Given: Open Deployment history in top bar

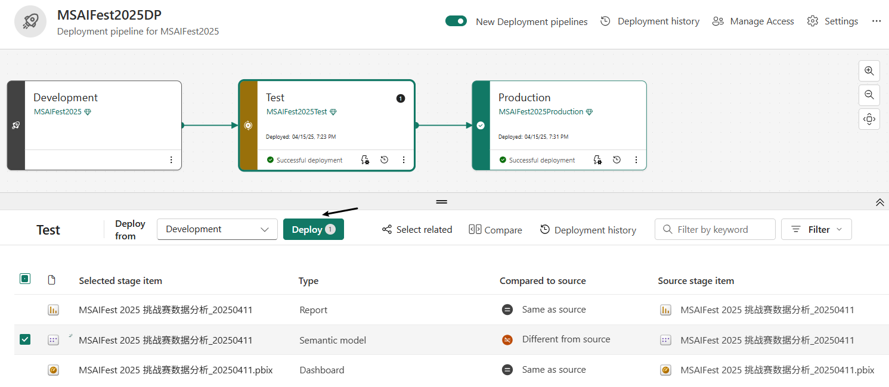Looking at the screenshot, I should pyautogui.click(x=650, y=21).
